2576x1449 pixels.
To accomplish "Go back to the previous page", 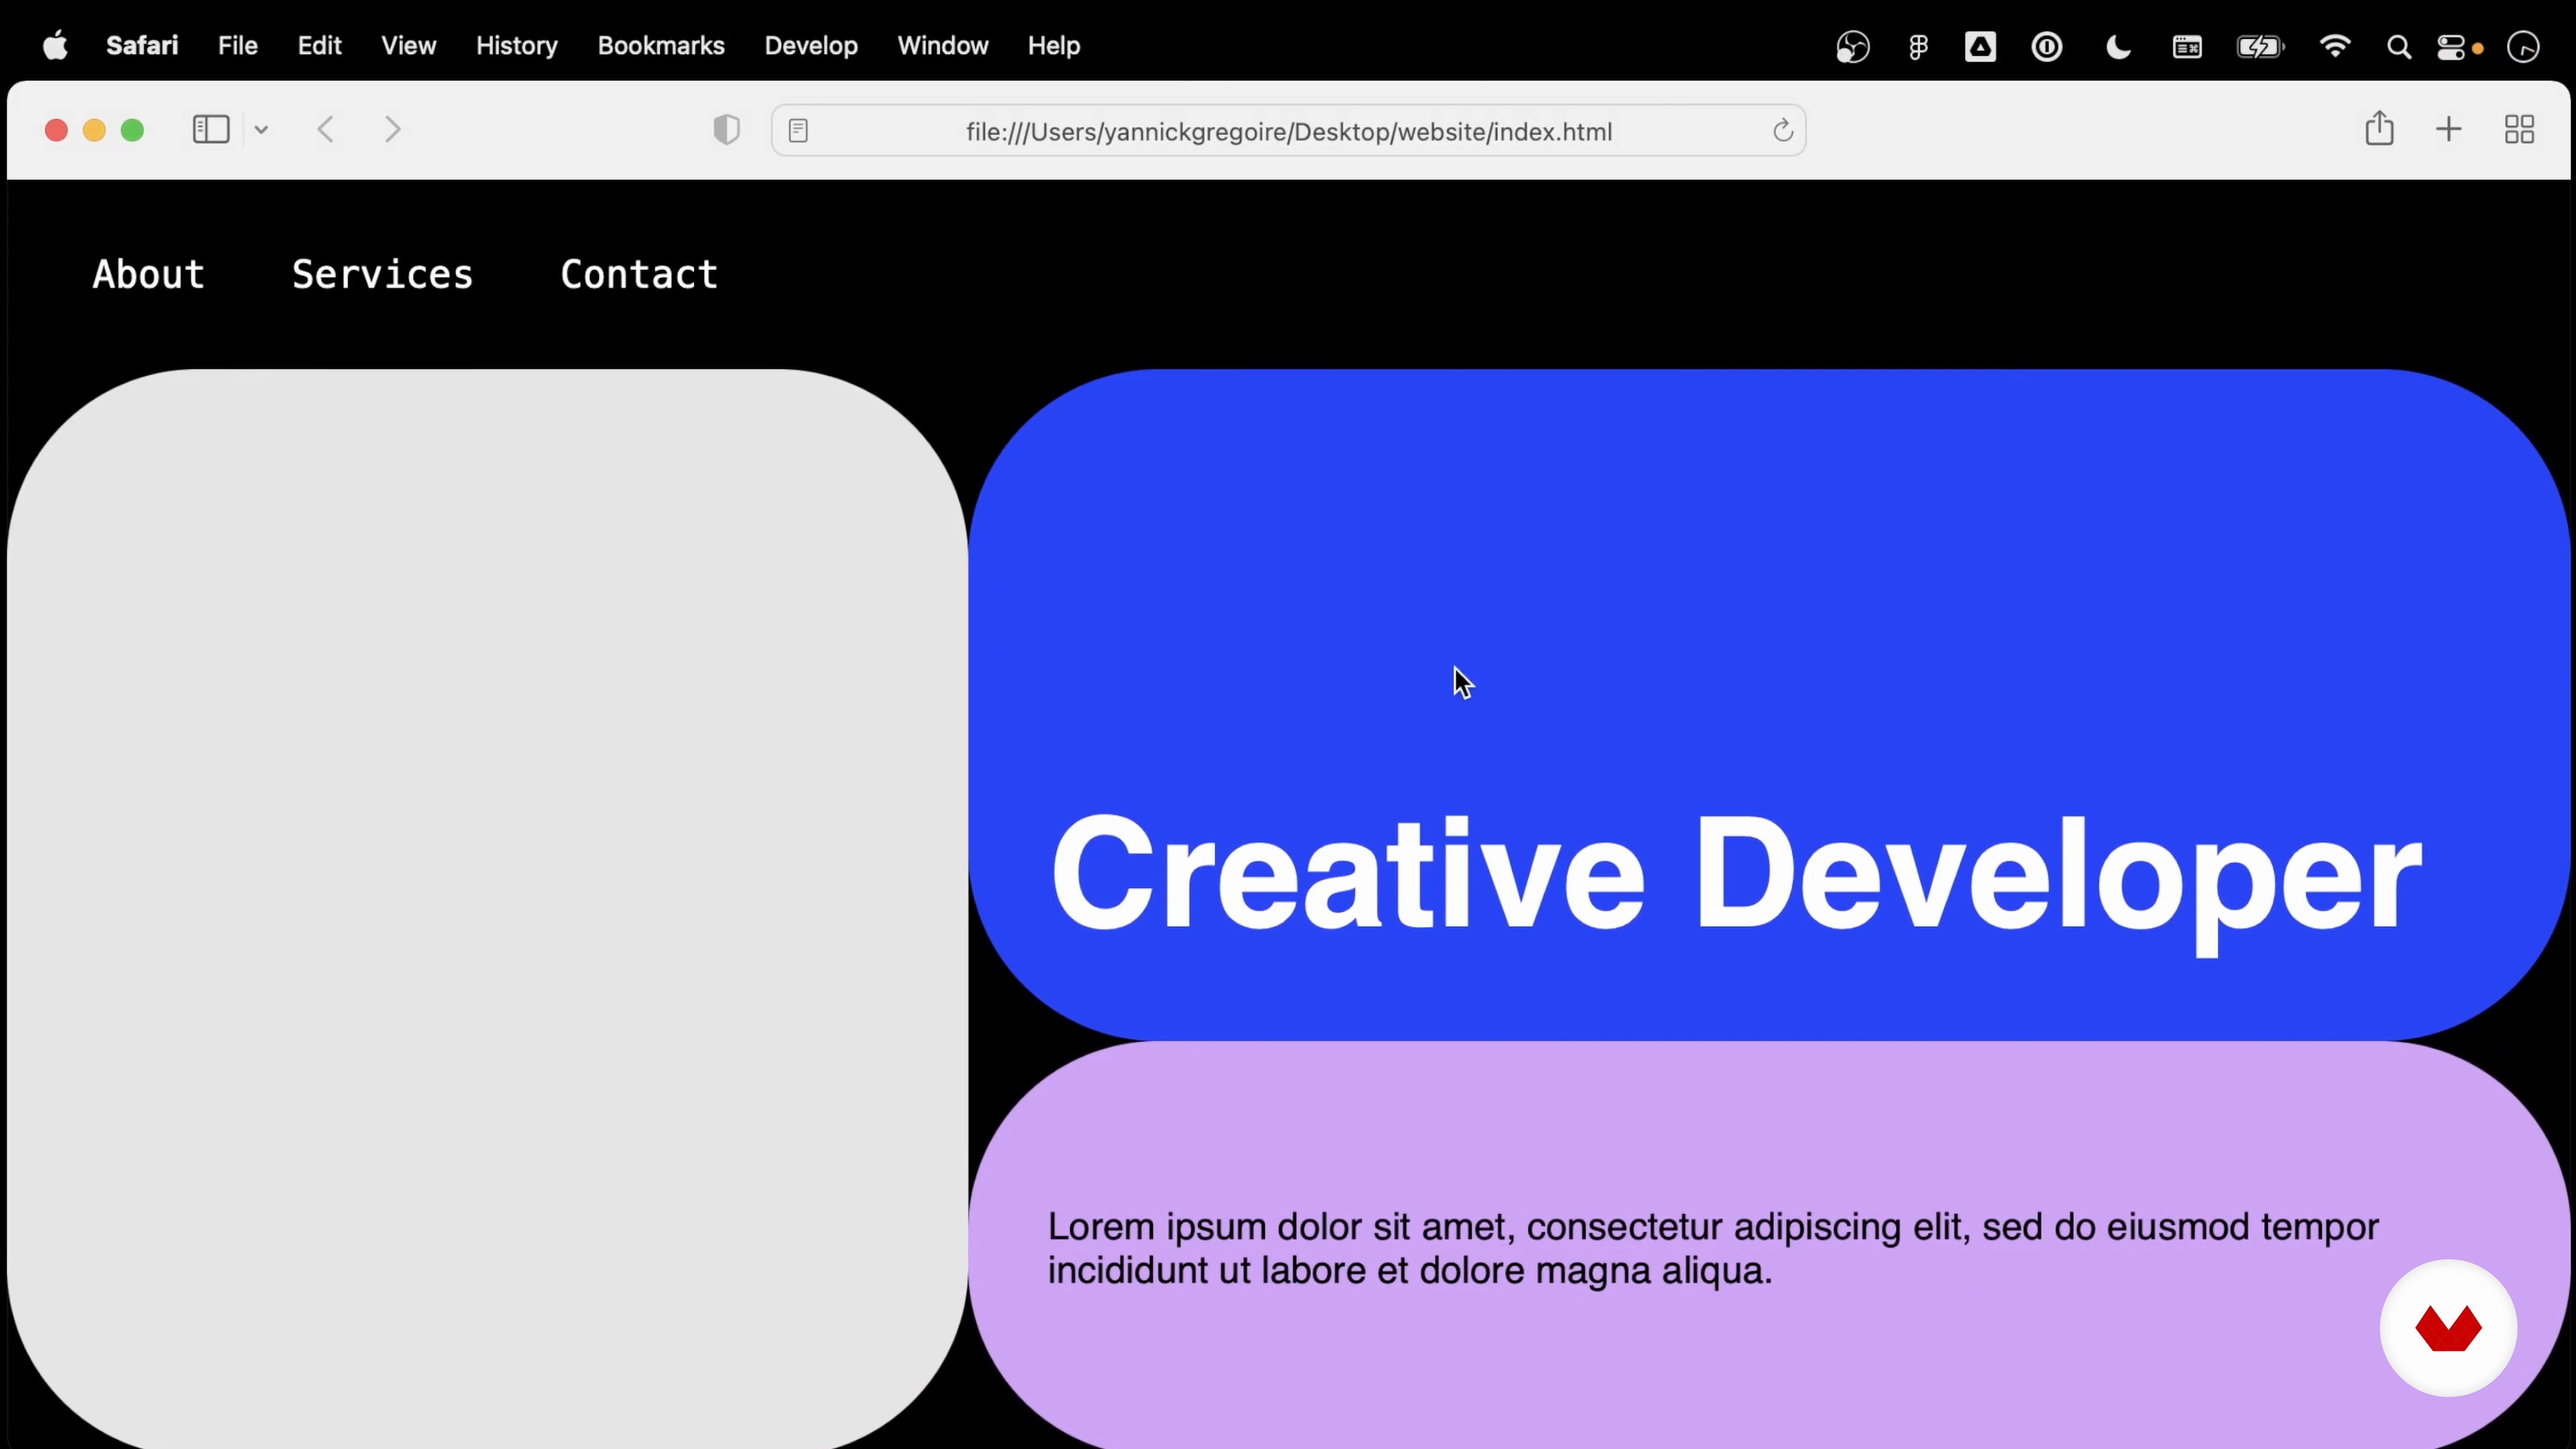I will (x=326, y=130).
